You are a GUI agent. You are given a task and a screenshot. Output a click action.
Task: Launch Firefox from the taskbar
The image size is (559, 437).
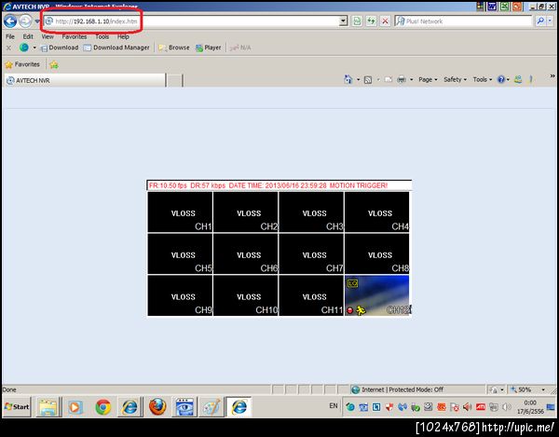pyautogui.click(x=157, y=407)
